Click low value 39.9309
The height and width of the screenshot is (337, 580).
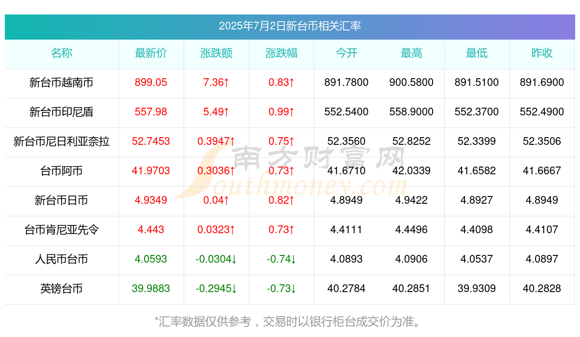click(477, 289)
